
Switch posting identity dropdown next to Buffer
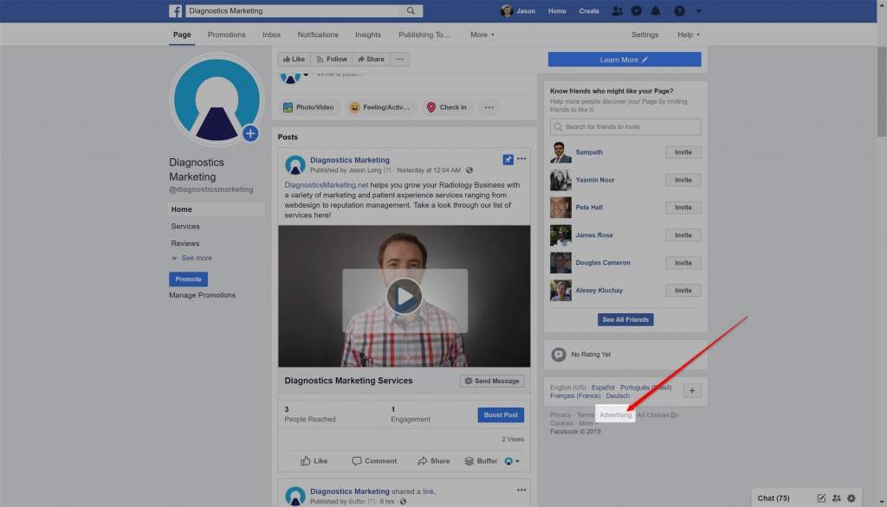512,461
